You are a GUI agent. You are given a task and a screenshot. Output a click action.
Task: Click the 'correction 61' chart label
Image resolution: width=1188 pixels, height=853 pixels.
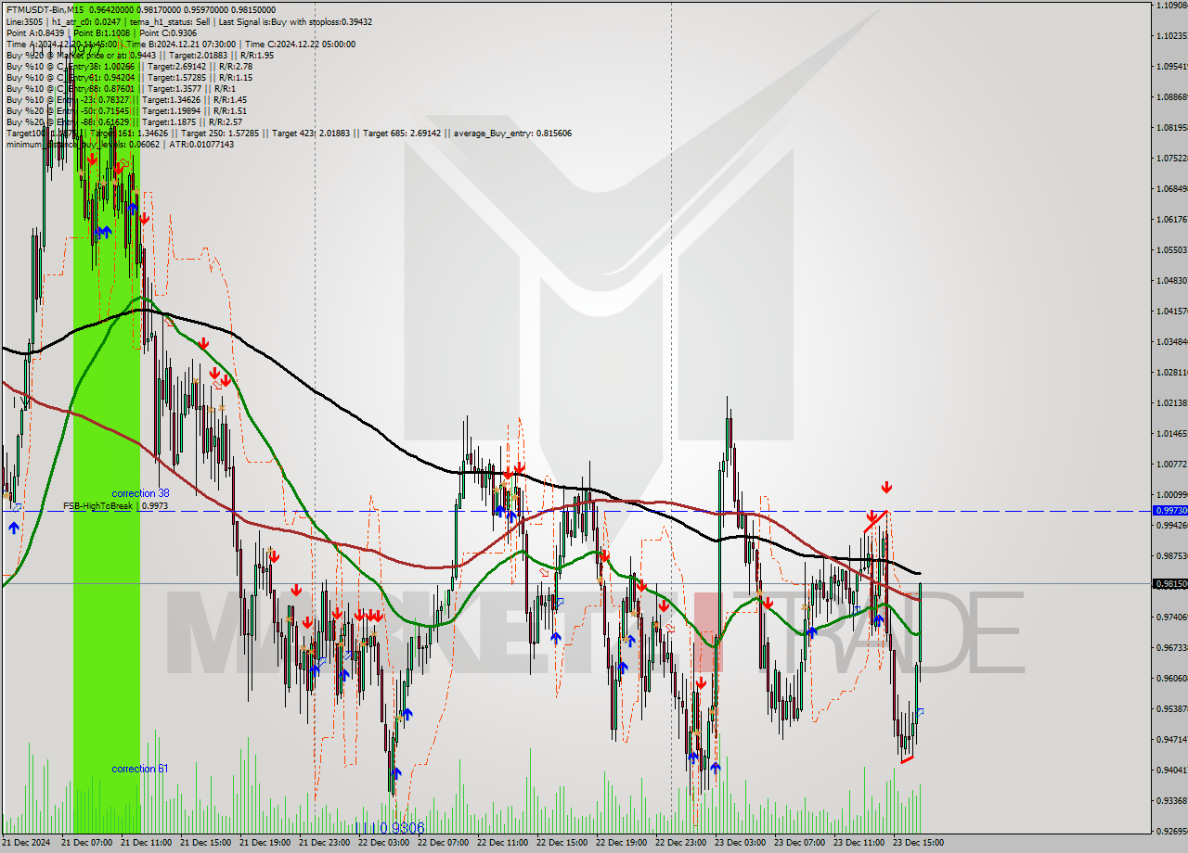click(140, 769)
